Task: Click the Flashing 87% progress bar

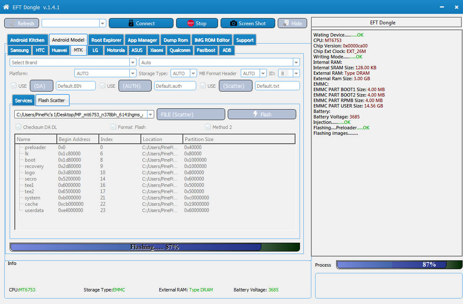Action: (155, 247)
